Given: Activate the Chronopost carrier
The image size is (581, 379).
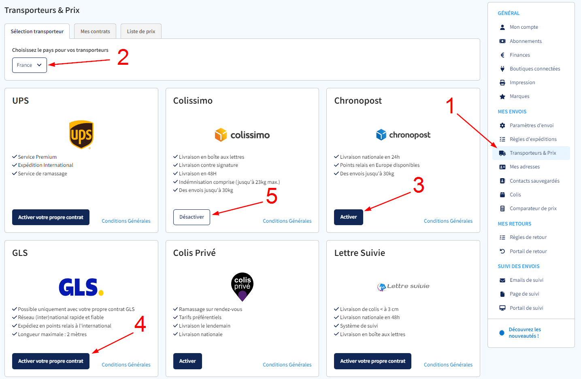Looking at the screenshot, I should 348,217.
